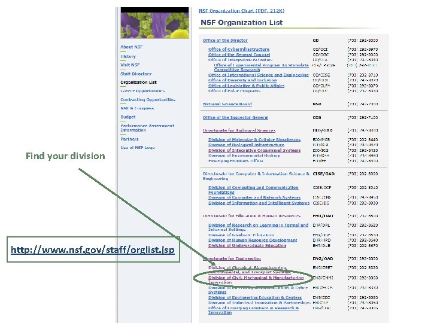Screen dimensions: 431x323
Task: Open Division of Graduate Education link
Action: click(241, 235)
